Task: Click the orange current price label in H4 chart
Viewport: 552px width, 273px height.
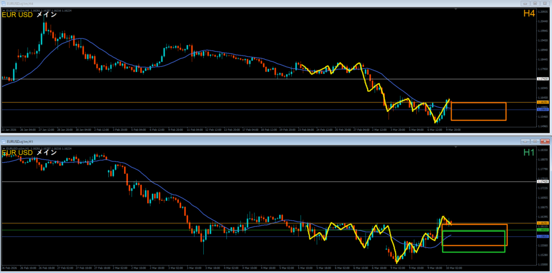Action: click(x=543, y=102)
